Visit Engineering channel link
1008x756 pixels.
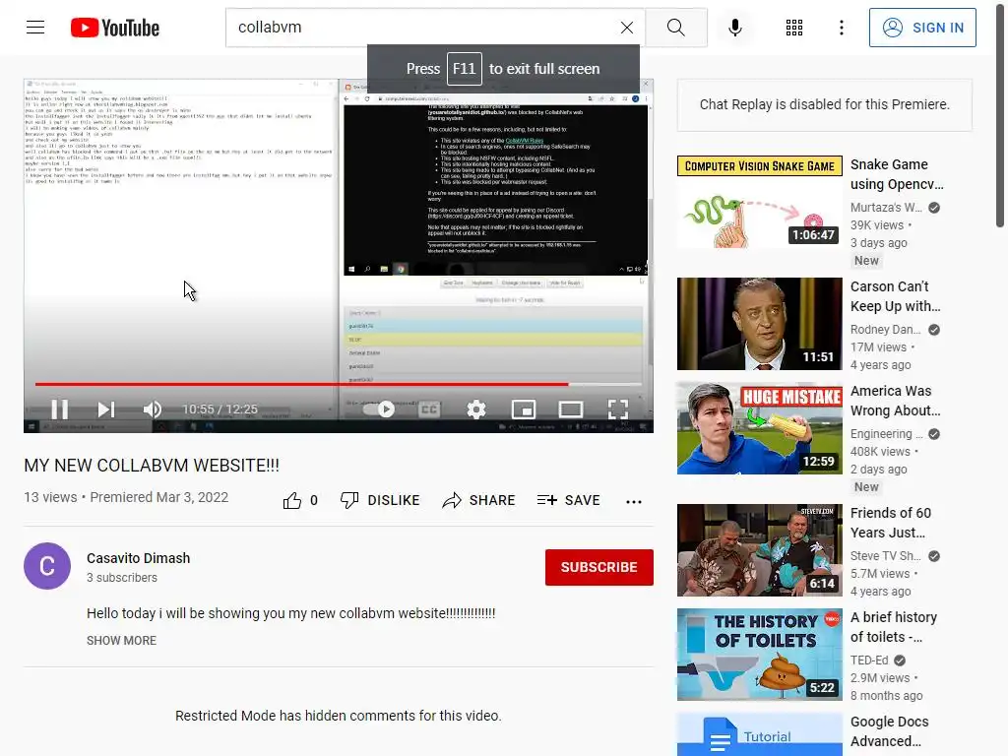[886, 434]
